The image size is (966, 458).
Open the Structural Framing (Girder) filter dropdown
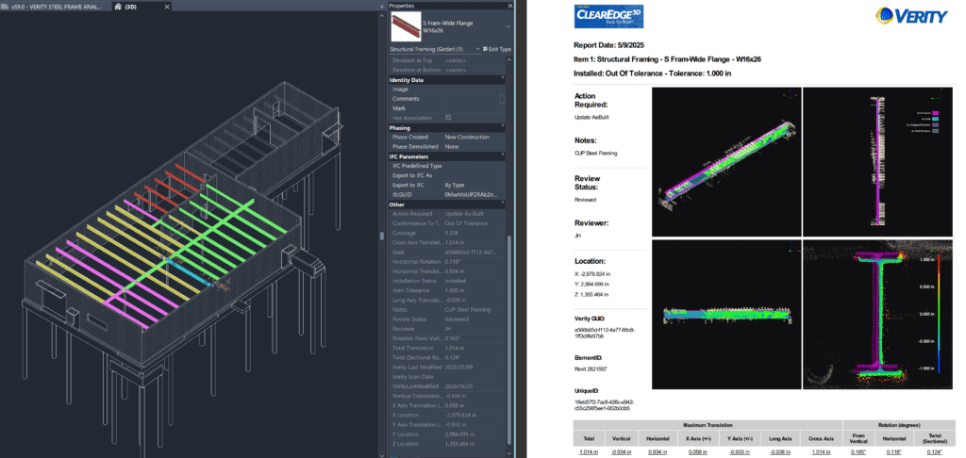[435, 49]
